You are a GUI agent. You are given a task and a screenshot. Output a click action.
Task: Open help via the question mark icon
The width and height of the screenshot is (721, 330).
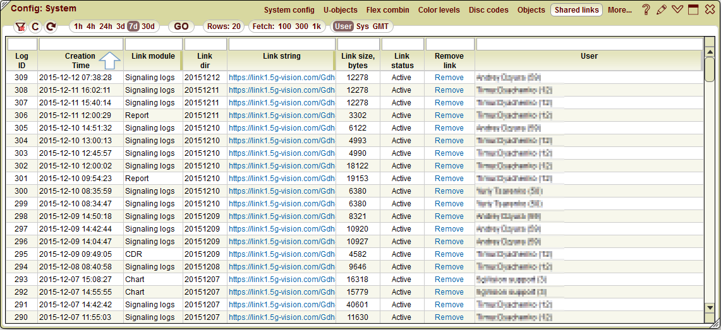coord(646,9)
